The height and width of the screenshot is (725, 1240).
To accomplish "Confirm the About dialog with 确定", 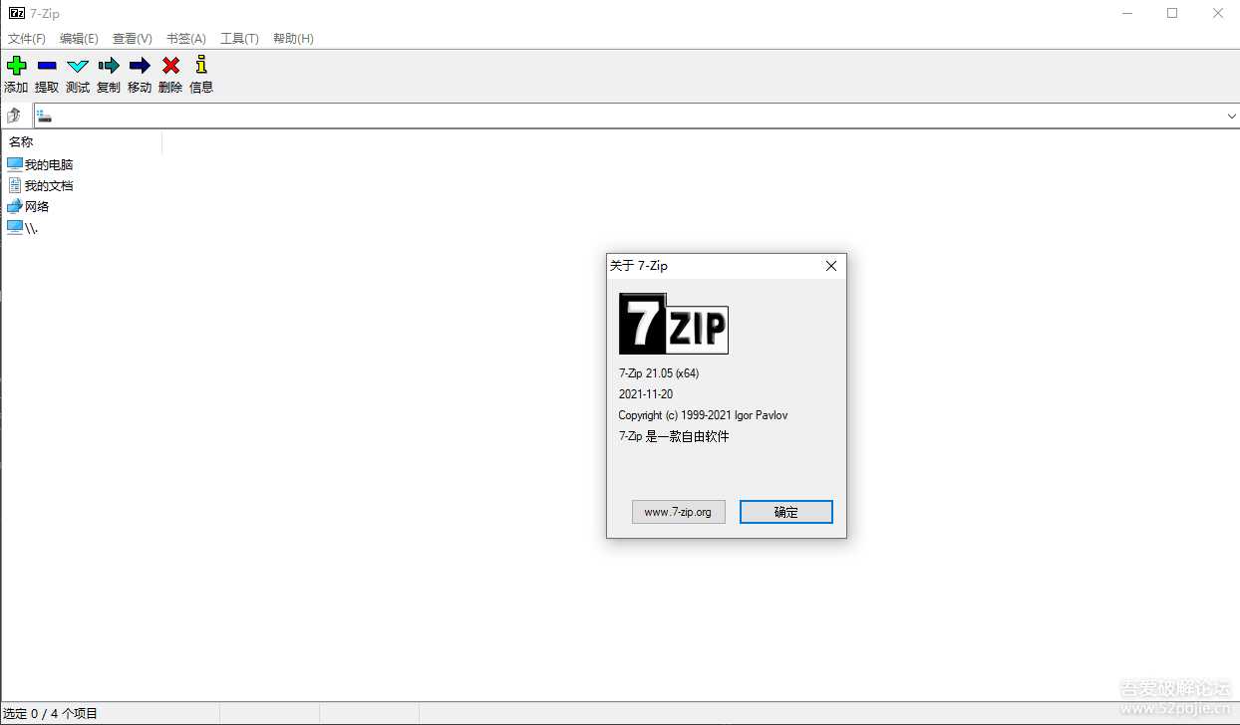I will click(x=785, y=511).
